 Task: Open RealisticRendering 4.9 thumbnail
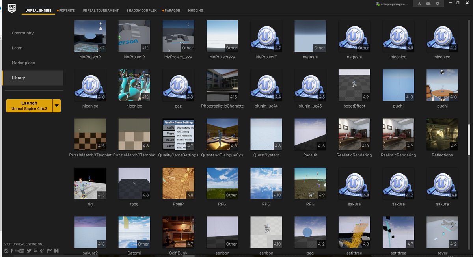click(x=398, y=134)
